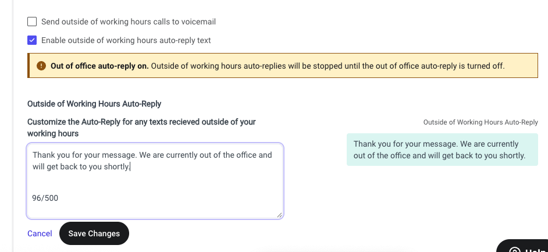Click the bold 'Out of office auto-reply on.' text

(x=99, y=66)
